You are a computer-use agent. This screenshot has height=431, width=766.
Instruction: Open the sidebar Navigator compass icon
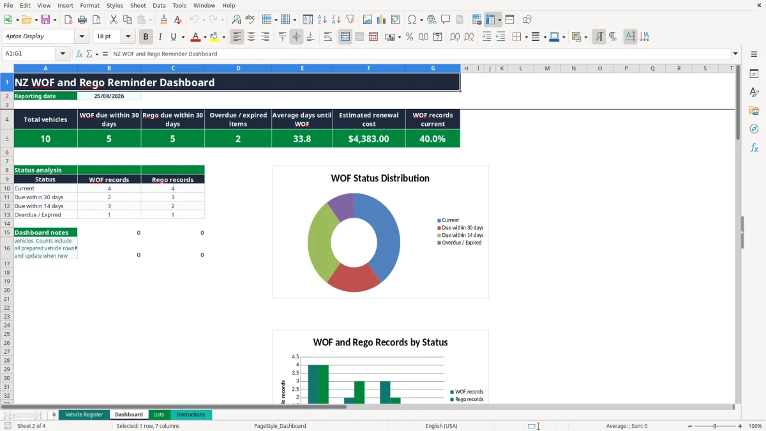click(754, 129)
